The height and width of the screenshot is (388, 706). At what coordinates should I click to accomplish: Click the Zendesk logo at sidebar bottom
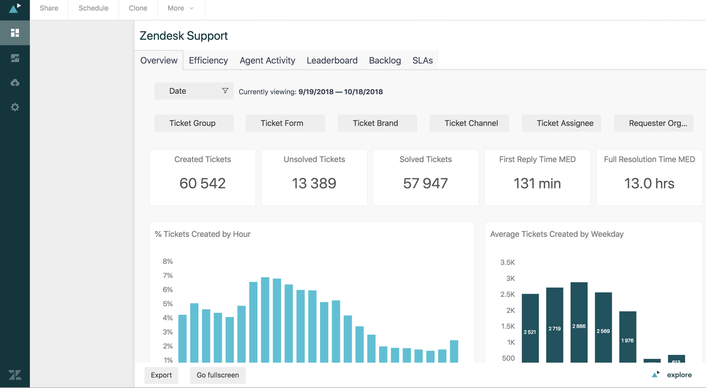coord(15,375)
